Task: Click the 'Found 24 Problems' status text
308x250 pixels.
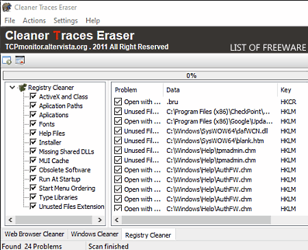Action: pyautogui.click(x=31, y=247)
